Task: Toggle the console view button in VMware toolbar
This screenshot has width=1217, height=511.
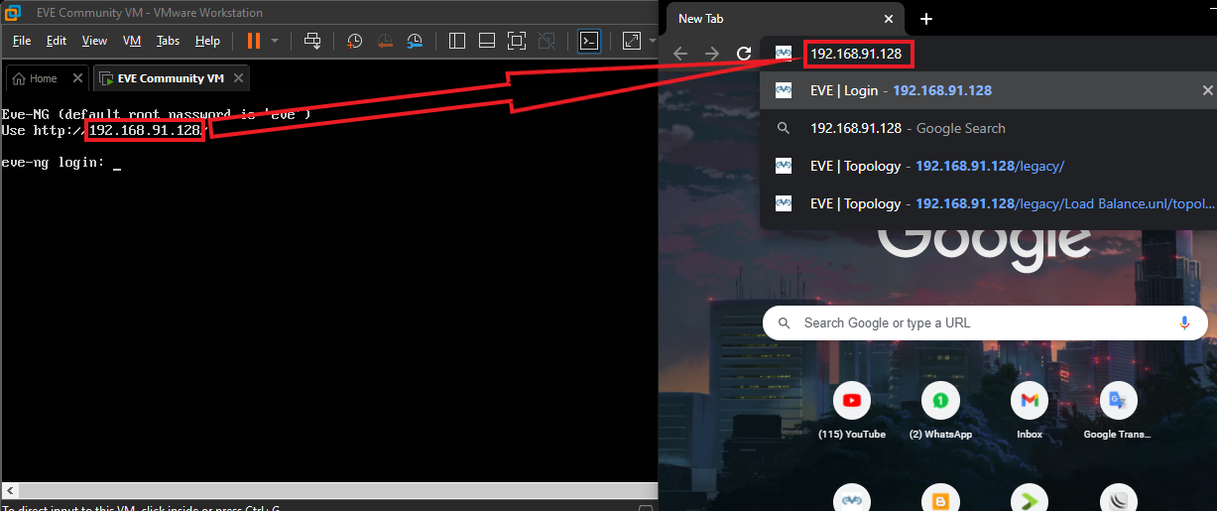Action: pyautogui.click(x=589, y=41)
